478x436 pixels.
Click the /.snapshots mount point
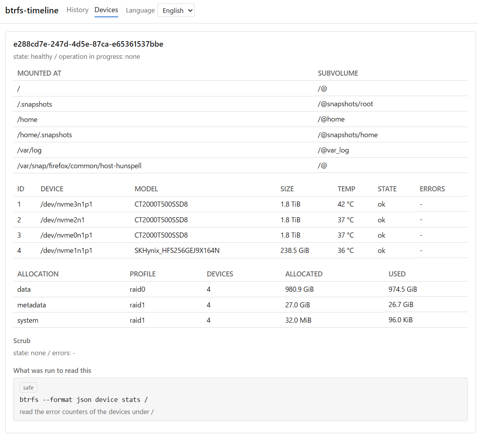35,104
